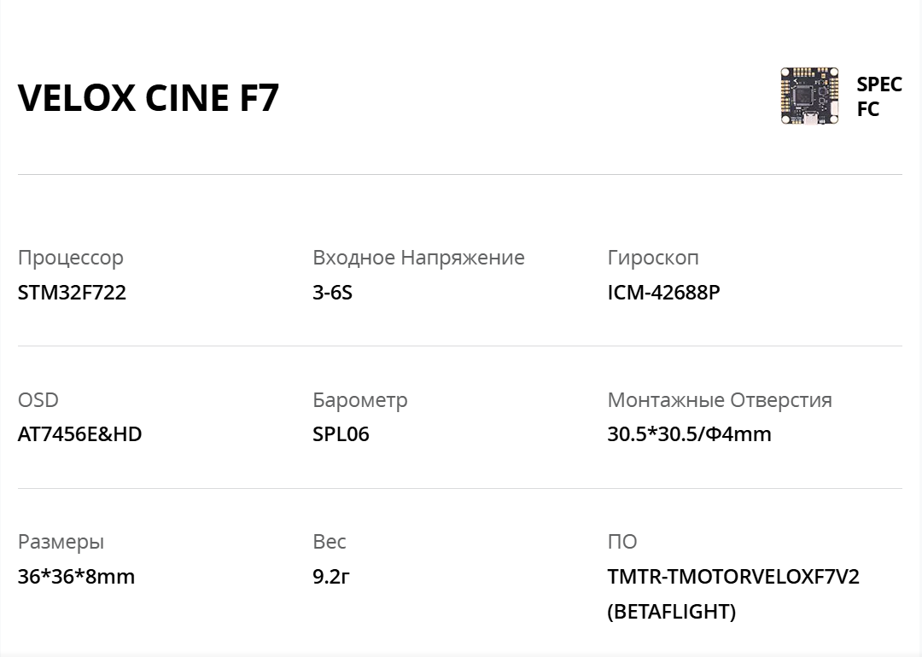The height and width of the screenshot is (657, 922).
Task: Select the STM32F722 processor value
Action: point(72,293)
